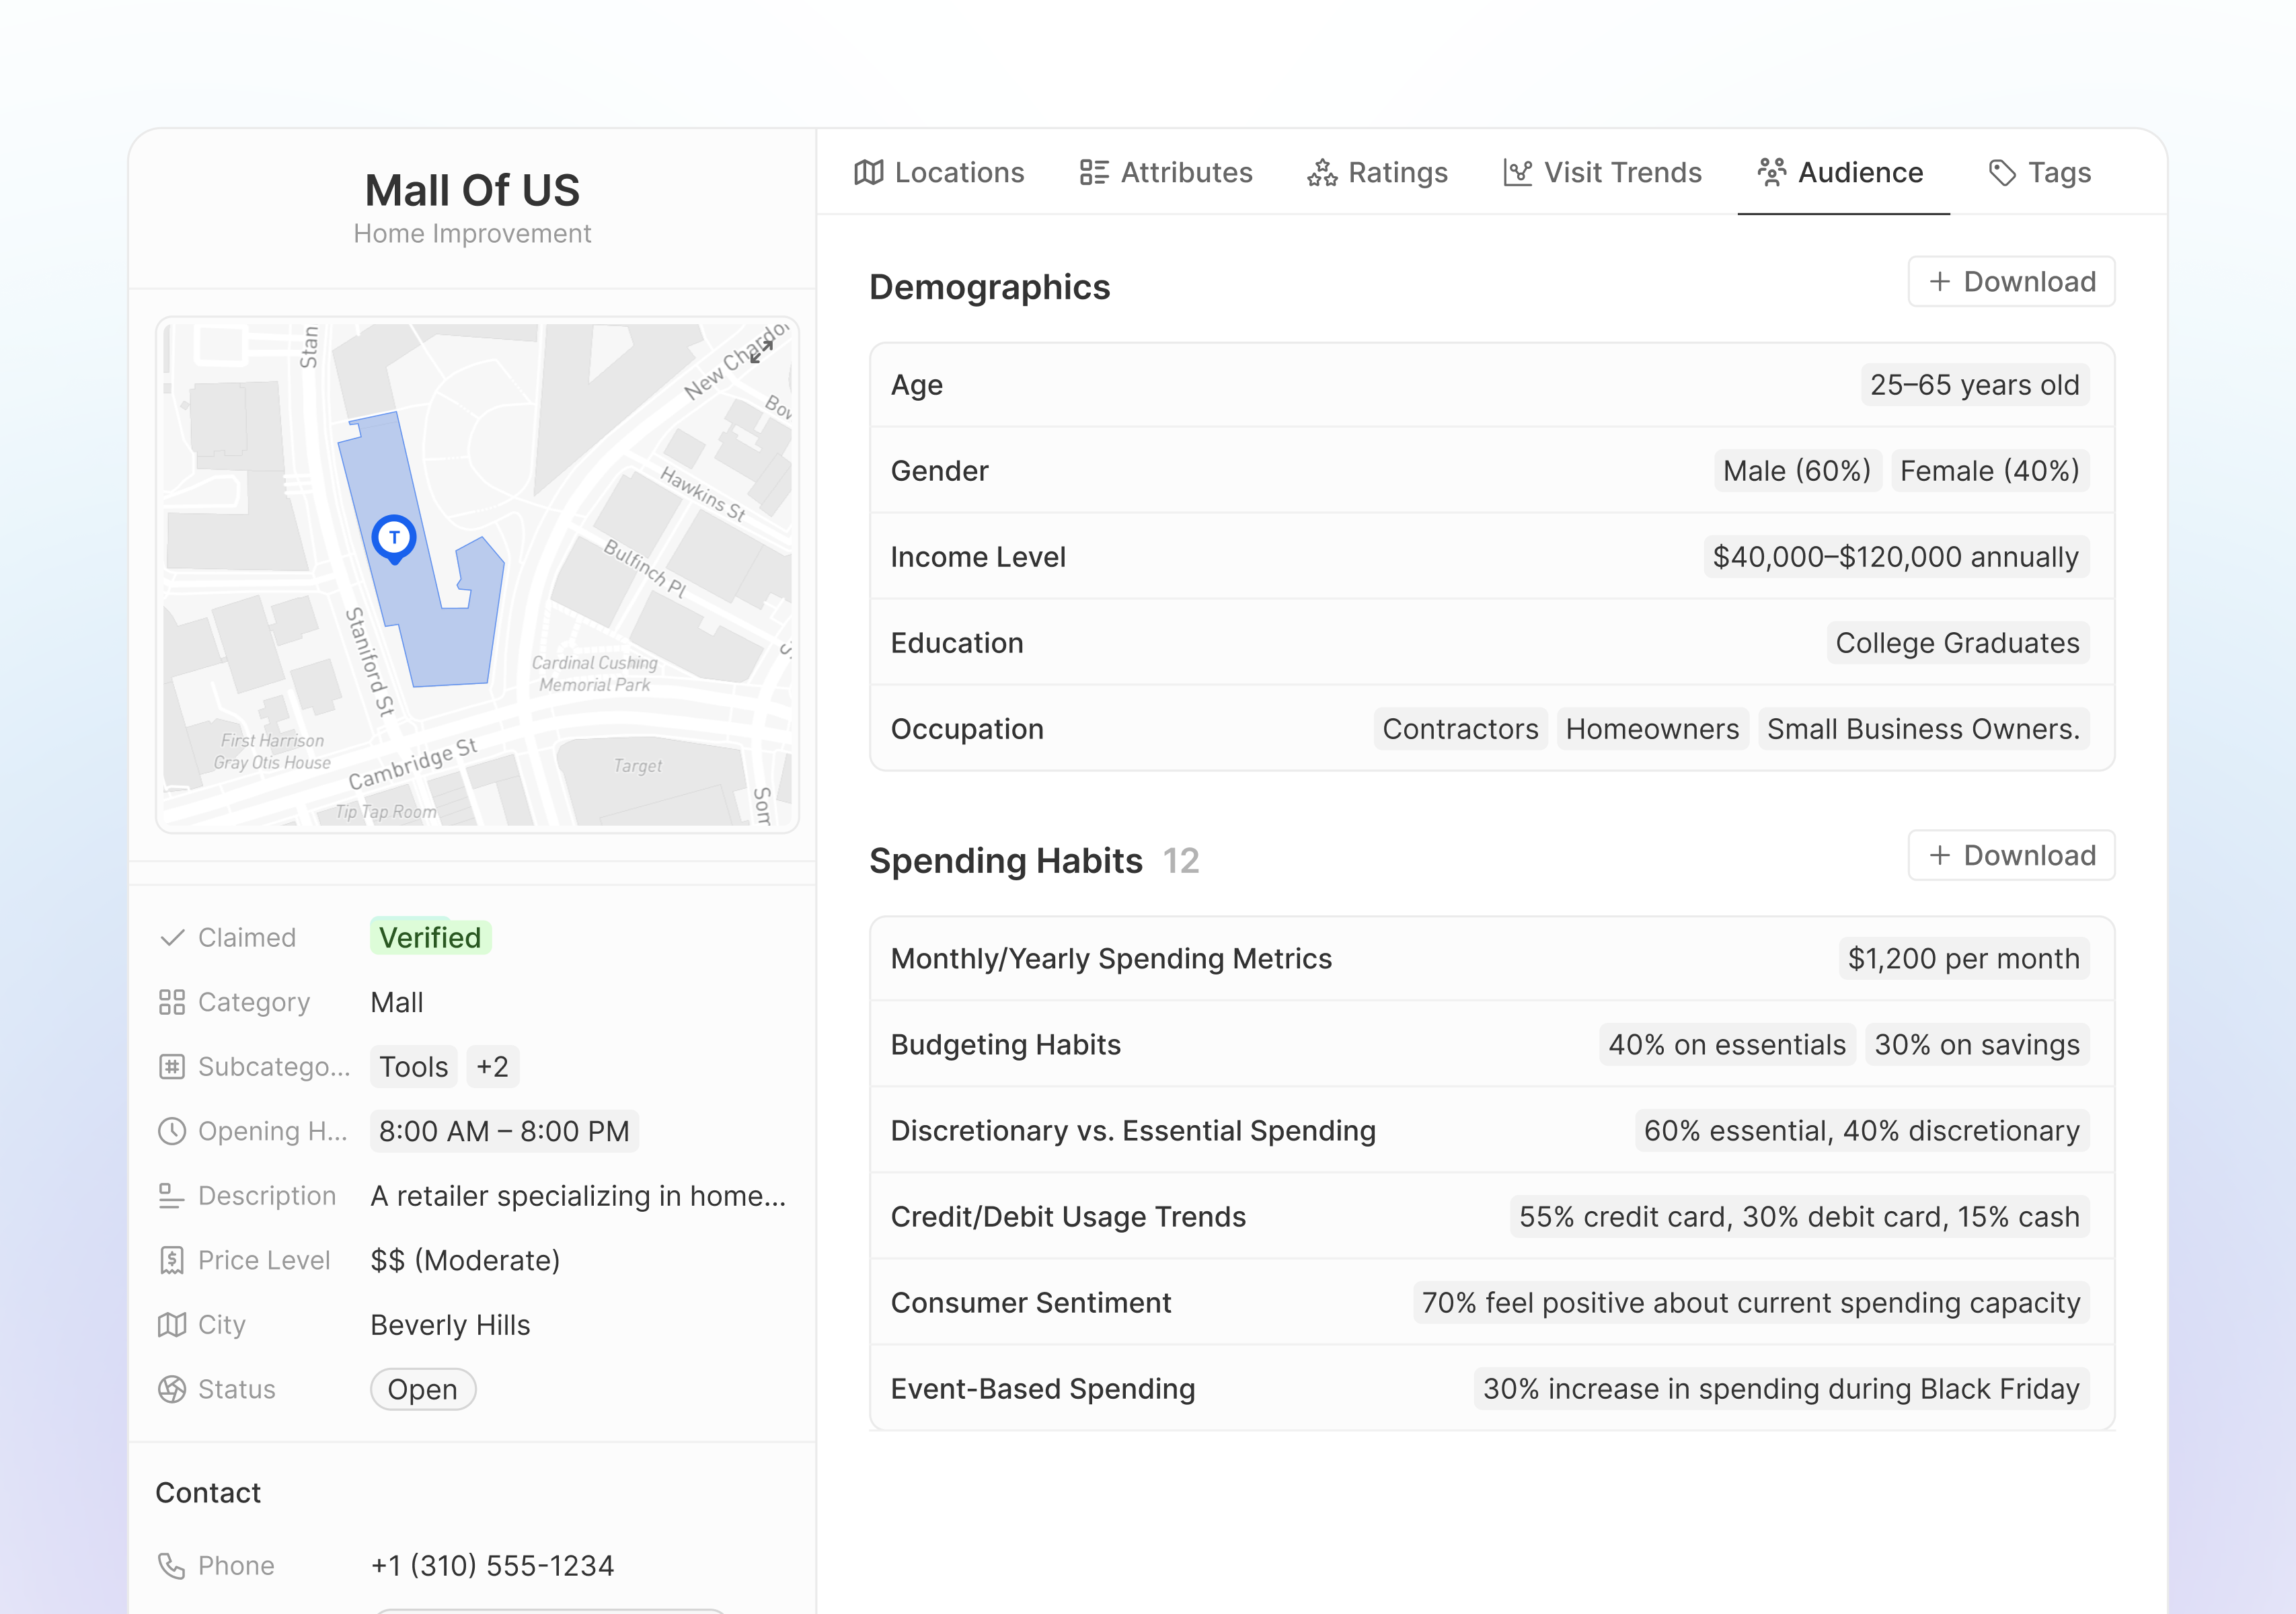This screenshot has height=1614, width=2296.
Task: Click the expand map arrows icon
Action: point(762,352)
